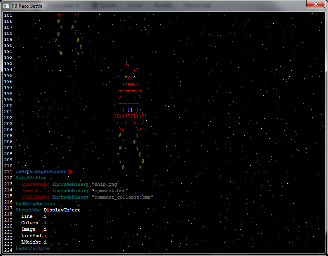The width and height of the screenshot is (328, 256).
Task: Click the LHeight field on line 223
Action: pyautogui.click(x=31, y=242)
